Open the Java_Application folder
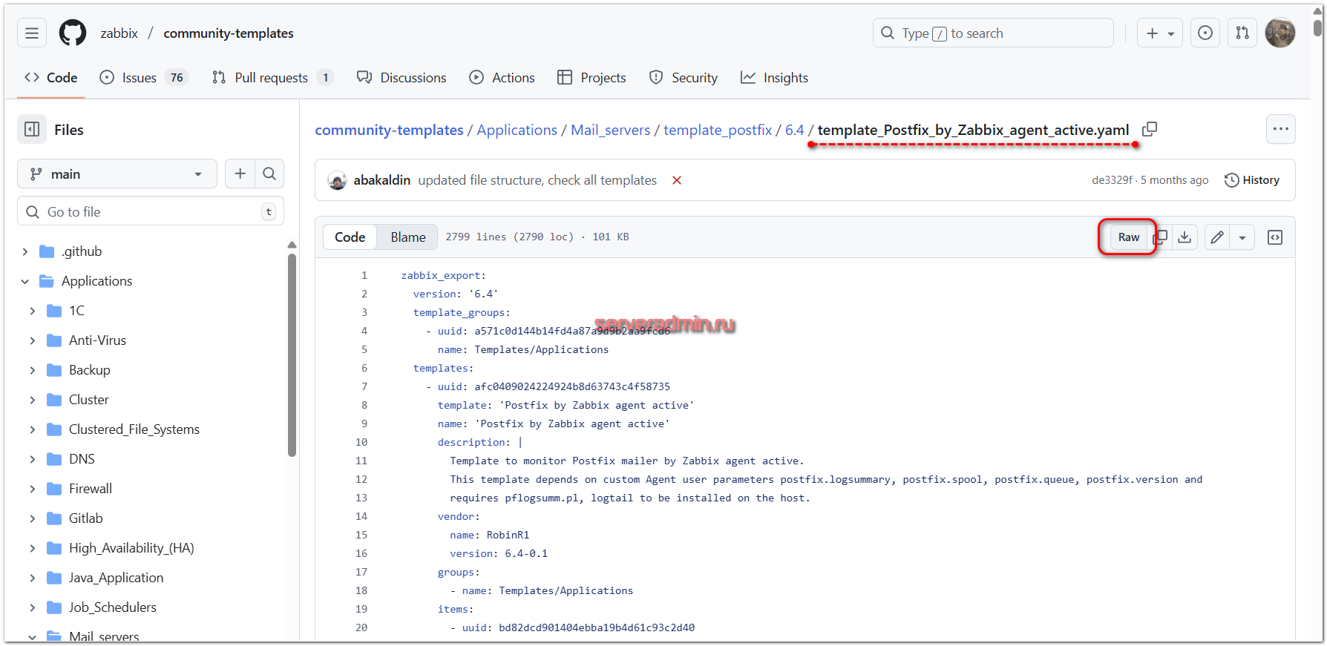 pyautogui.click(x=116, y=578)
